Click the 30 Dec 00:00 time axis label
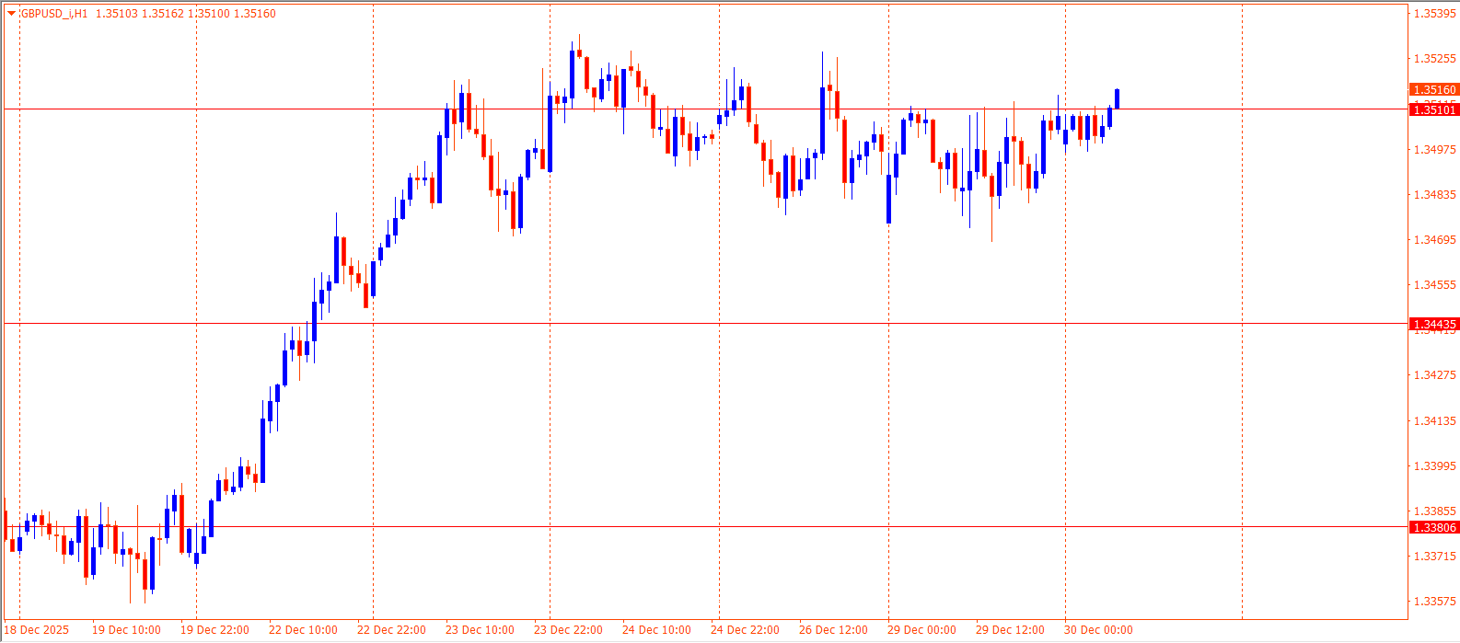 1098,630
